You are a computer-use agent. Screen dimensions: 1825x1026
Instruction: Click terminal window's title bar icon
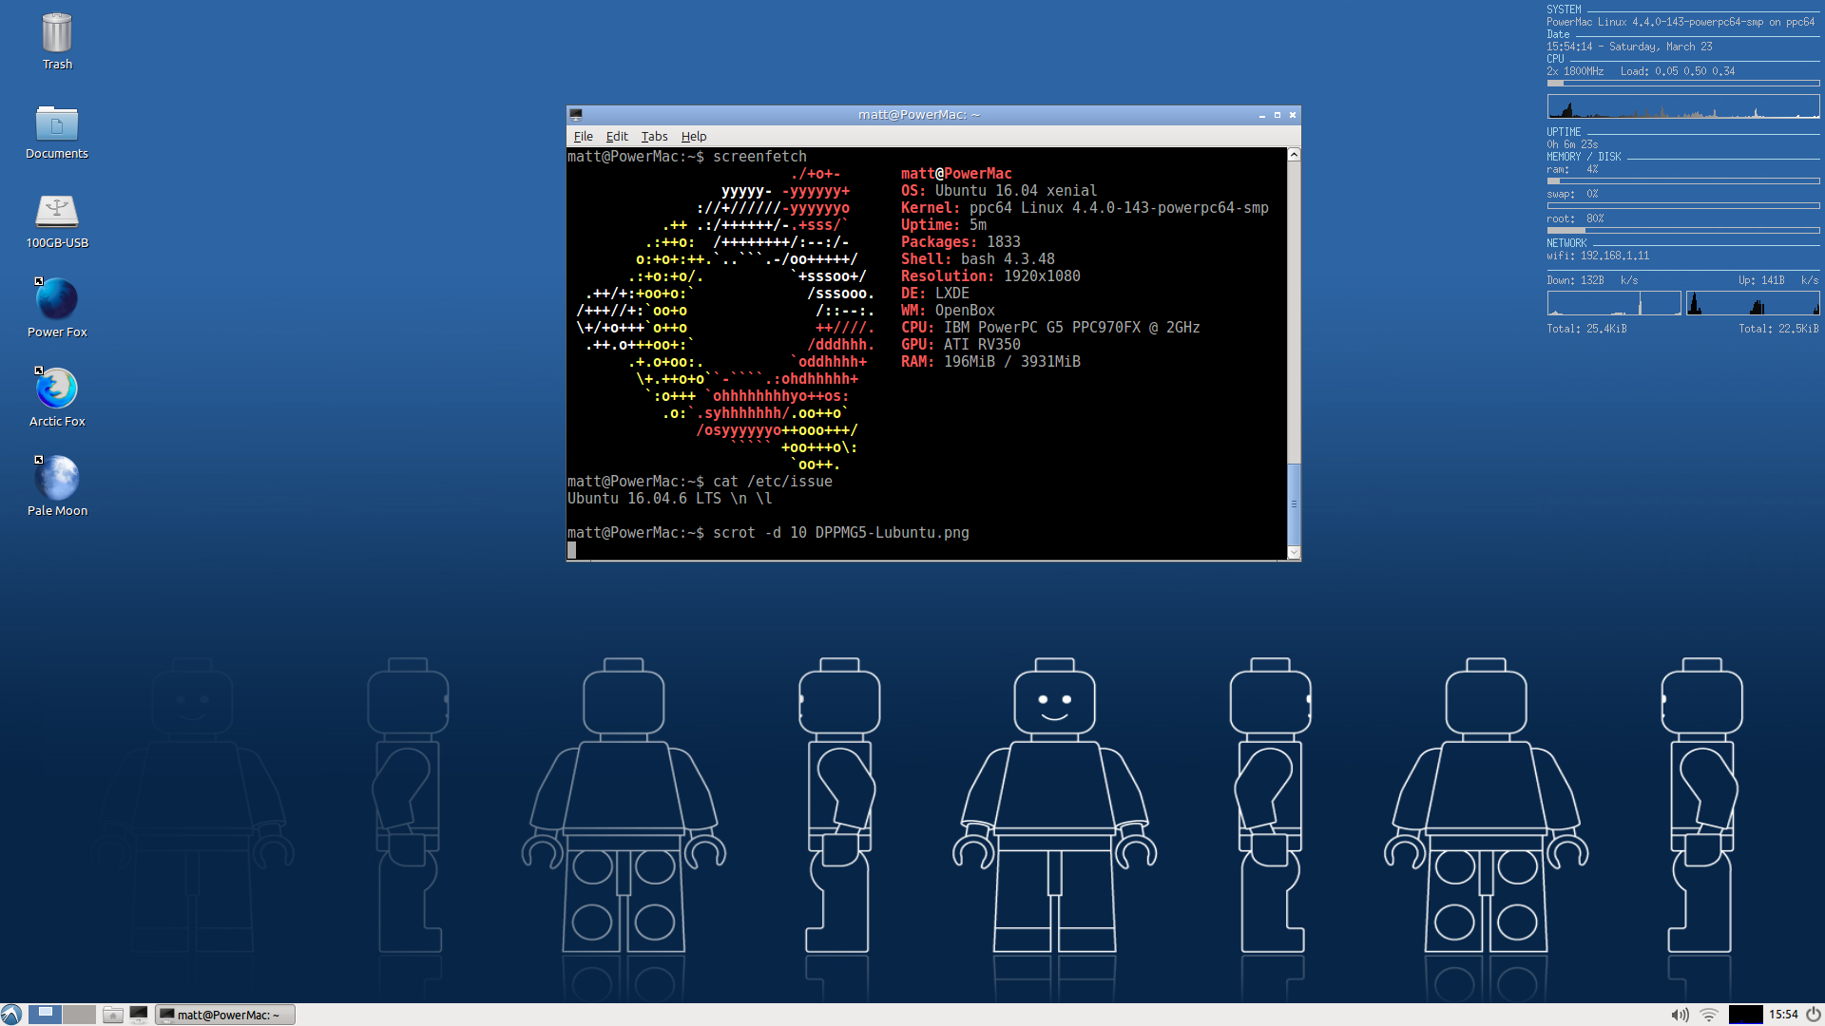pos(576,115)
